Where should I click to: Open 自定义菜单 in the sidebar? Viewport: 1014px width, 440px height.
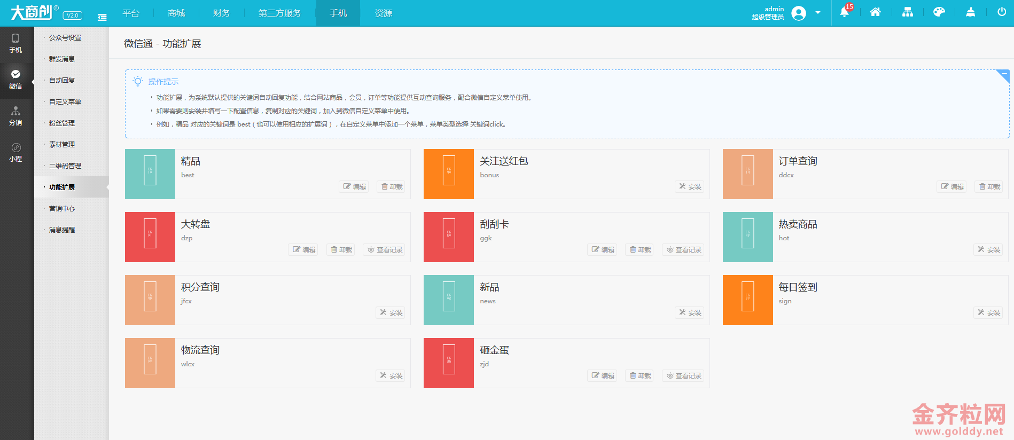pos(65,101)
